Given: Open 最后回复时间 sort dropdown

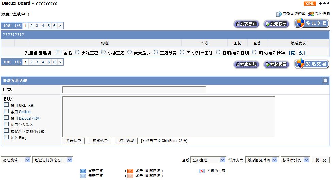Looking at the screenshot, I should point(261,160).
